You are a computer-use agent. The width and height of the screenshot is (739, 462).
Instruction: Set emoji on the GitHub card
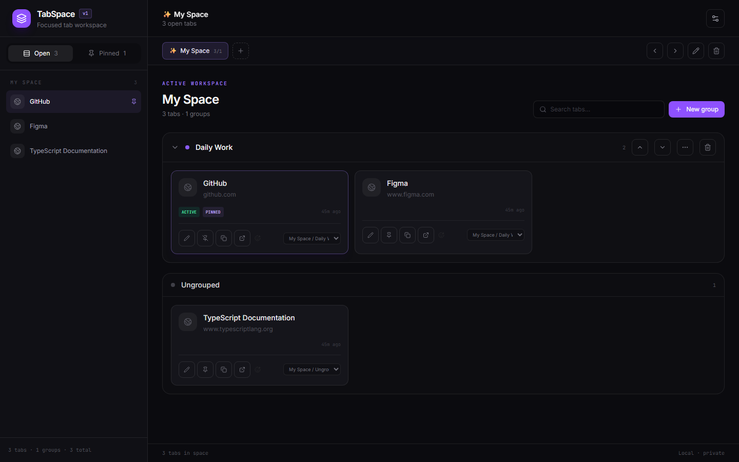click(x=258, y=238)
